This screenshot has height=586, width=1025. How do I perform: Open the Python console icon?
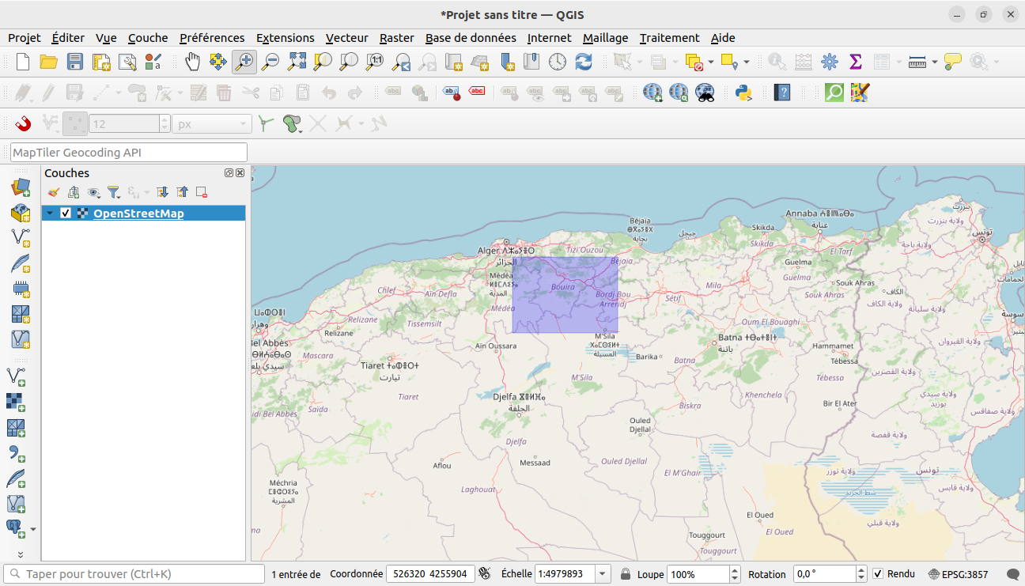click(743, 93)
